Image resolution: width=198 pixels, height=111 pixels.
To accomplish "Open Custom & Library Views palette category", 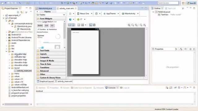I will click(51, 78).
